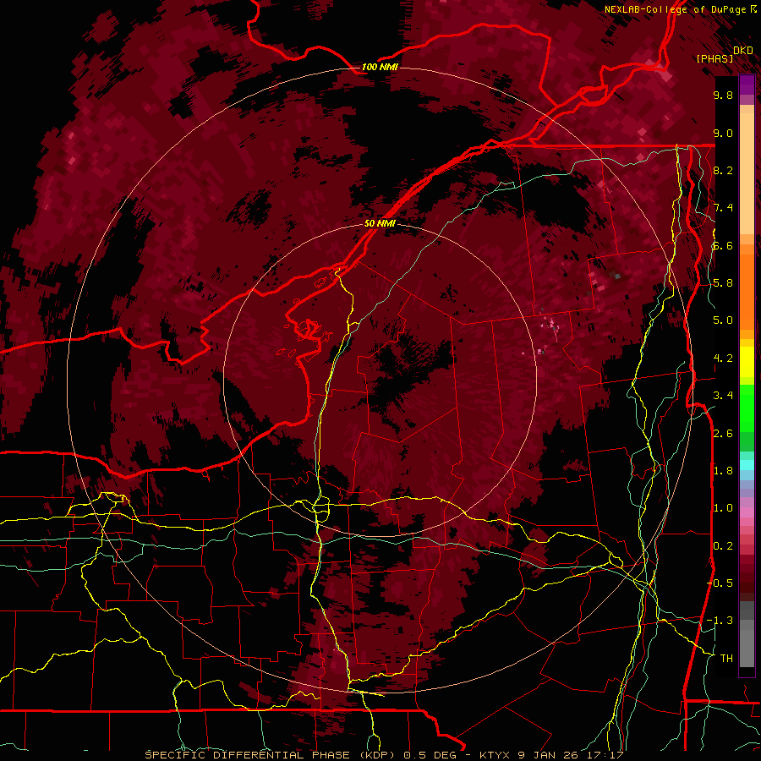761x761 pixels.
Task: Click the "KTYX" radar site identifier
Action: 495,755
